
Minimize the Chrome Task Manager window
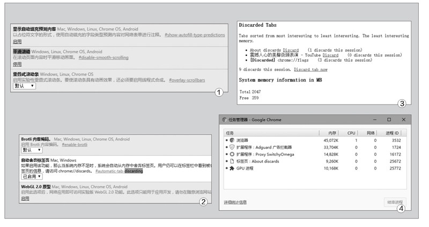click(x=374, y=120)
